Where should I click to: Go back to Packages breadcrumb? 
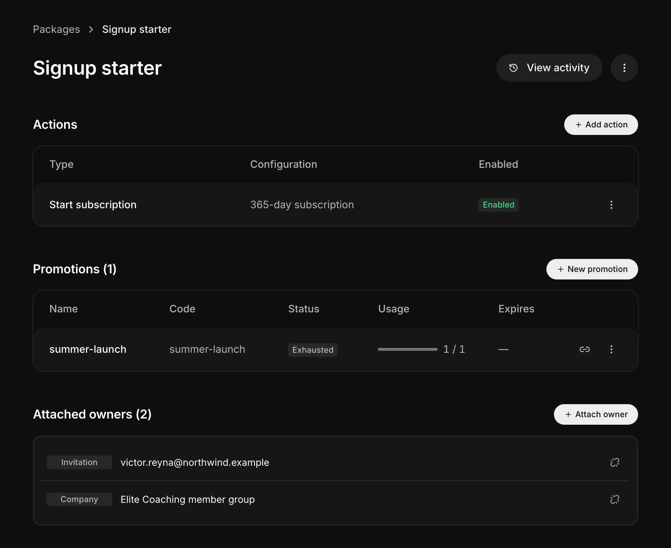pyautogui.click(x=56, y=29)
